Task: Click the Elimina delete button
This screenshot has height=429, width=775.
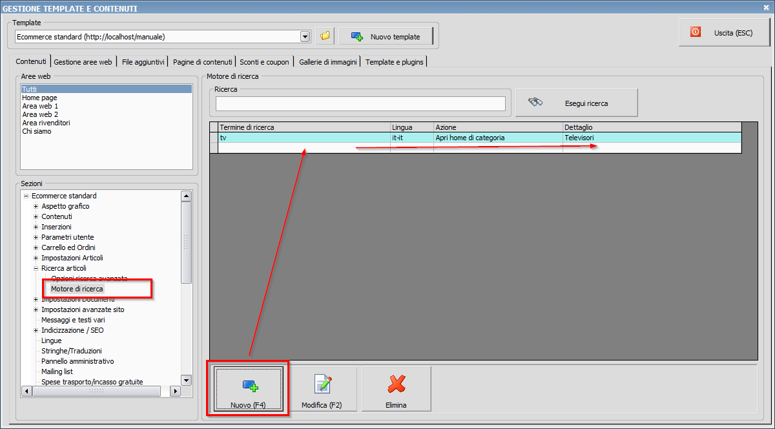Action: [397, 388]
